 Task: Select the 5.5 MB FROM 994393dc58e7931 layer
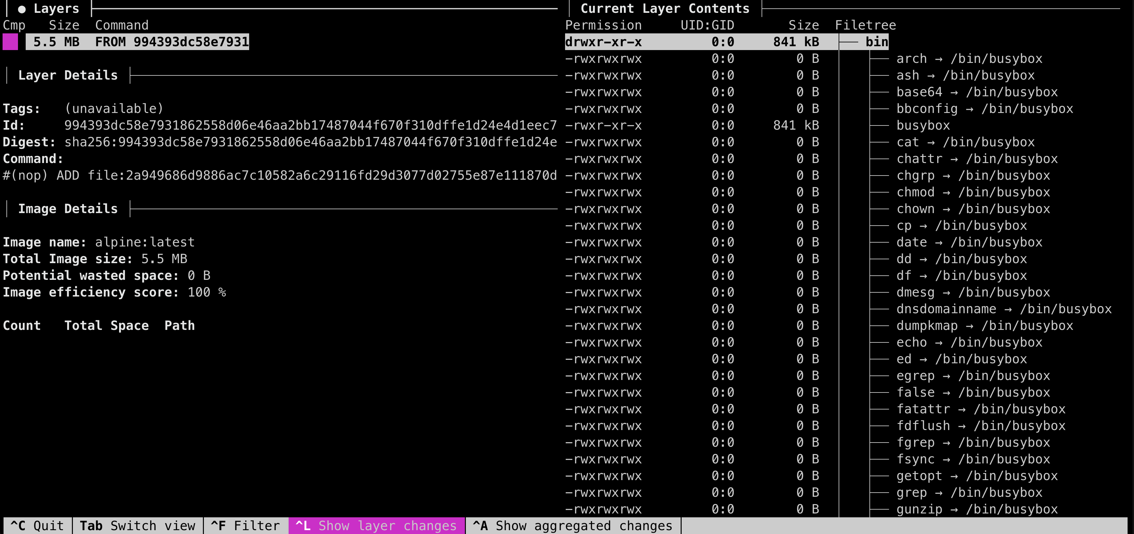click(x=137, y=42)
